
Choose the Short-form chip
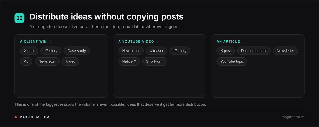[155, 61]
